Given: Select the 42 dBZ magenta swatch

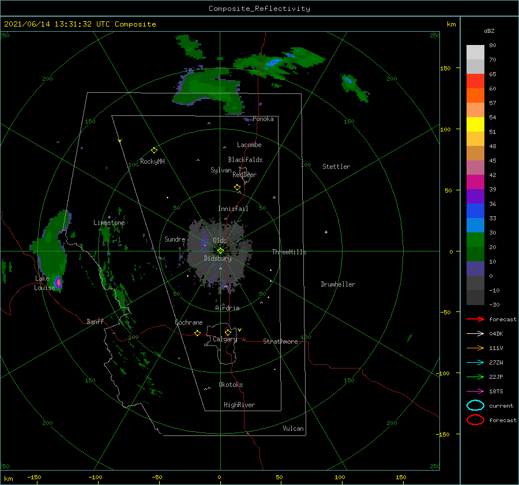Looking at the screenshot, I should coord(475,182).
